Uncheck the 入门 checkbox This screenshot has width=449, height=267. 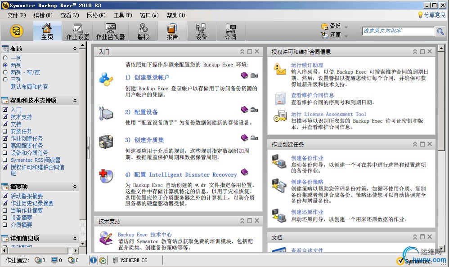[x=5, y=110]
